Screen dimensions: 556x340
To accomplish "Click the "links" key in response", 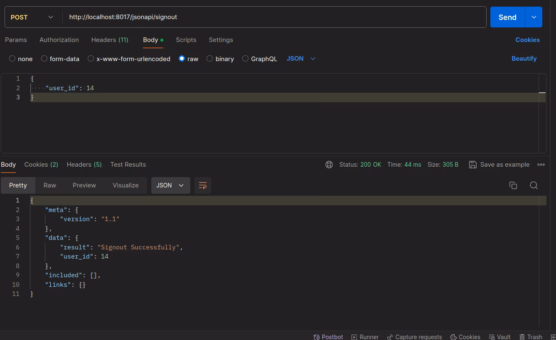I will point(58,285).
